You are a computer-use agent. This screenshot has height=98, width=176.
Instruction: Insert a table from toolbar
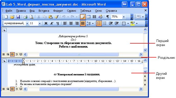(x=89, y=17)
